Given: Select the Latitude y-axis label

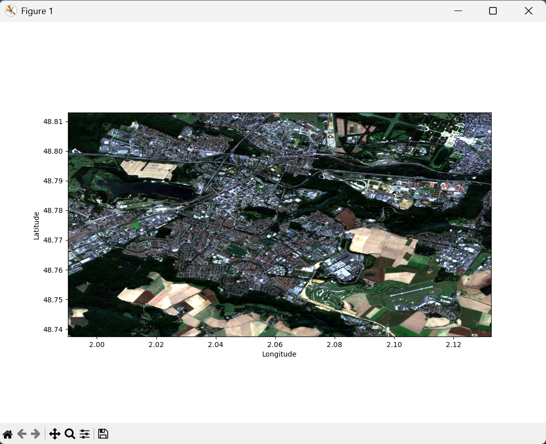Looking at the screenshot, I should point(36,226).
